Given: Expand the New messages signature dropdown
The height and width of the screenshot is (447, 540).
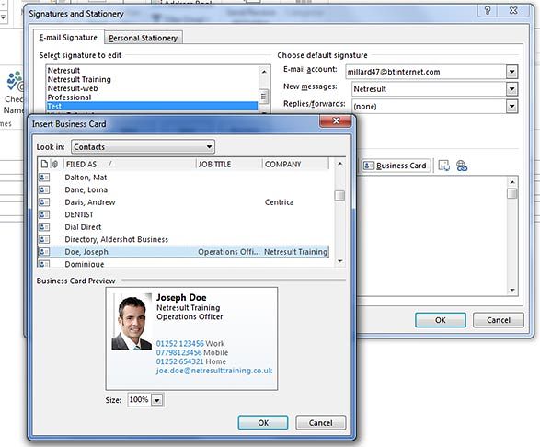Looking at the screenshot, I should click(x=511, y=89).
